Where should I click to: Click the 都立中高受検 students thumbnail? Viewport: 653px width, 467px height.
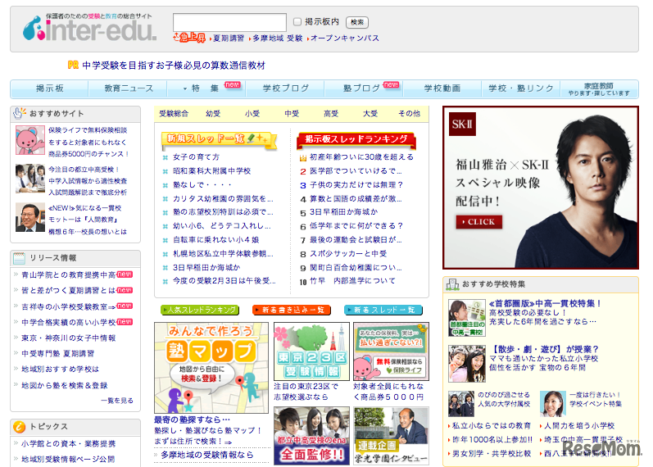30,179
